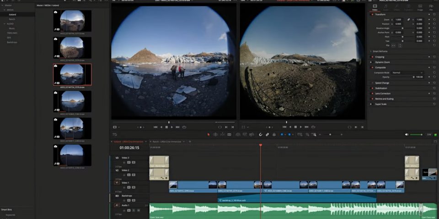Expand the Super Scale section
The width and height of the screenshot is (439, 219).
tap(381, 104)
